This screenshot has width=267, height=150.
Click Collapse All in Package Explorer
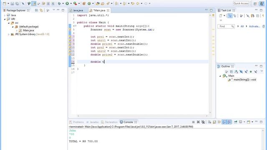(x=36, y=10)
